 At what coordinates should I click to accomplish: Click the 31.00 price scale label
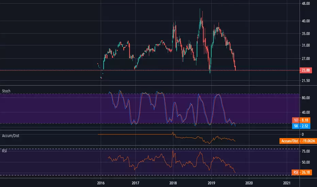(306, 45)
